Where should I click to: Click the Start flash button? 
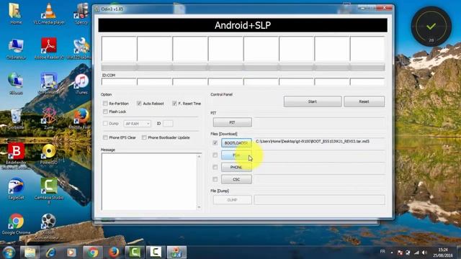(313, 101)
